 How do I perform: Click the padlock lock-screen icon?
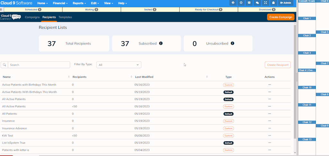tap(273, 3)
